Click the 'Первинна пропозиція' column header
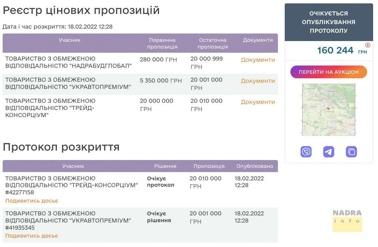This screenshot has width=378, height=247. [x=162, y=43]
